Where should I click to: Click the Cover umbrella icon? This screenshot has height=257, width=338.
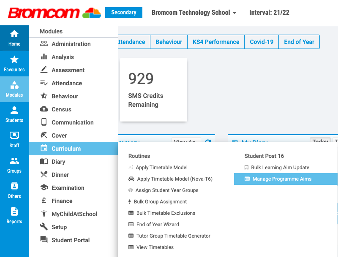[x=44, y=135]
